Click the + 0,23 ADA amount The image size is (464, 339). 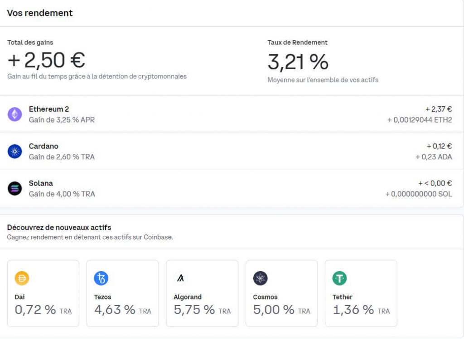point(434,157)
